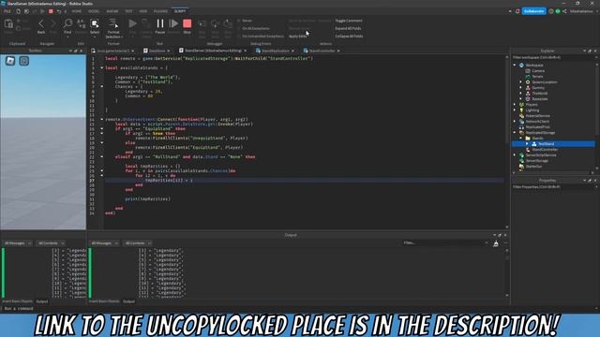Select Terrain in Explorer
Viewport: 600px width, 337px height.
point(537,77)
